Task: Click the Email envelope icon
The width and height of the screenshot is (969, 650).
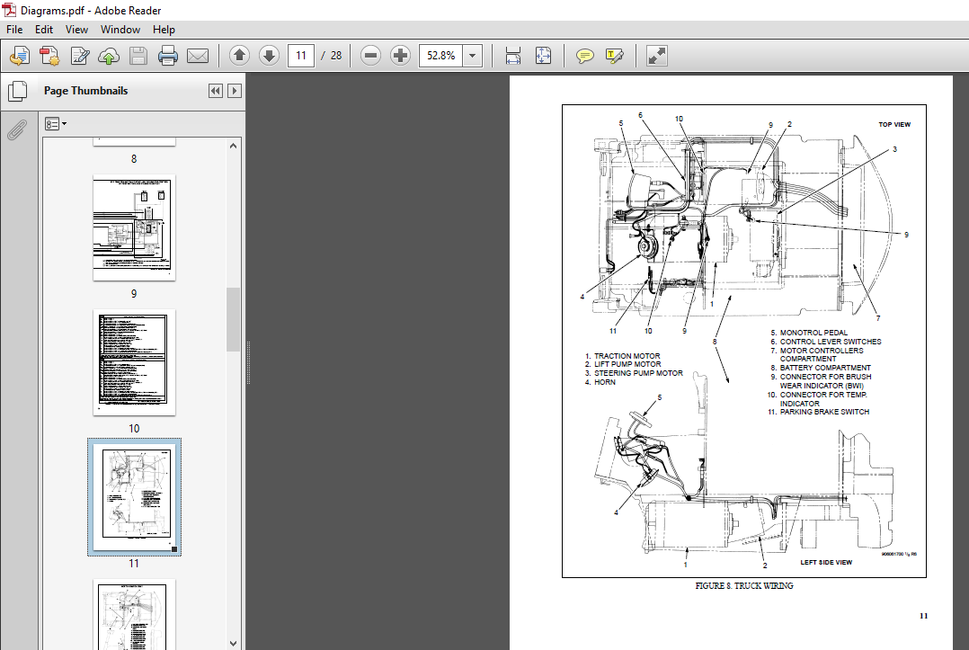Action: [198, 57]
